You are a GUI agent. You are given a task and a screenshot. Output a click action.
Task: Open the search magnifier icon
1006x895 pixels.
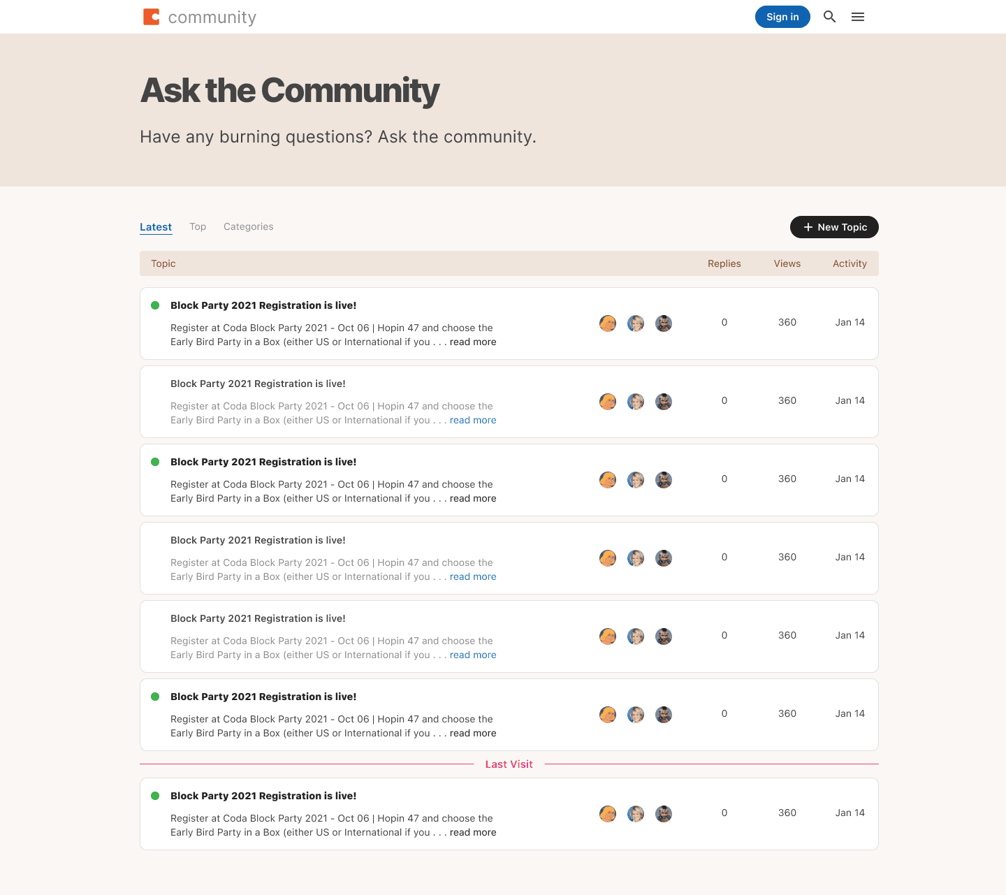[x=829, y=17]
